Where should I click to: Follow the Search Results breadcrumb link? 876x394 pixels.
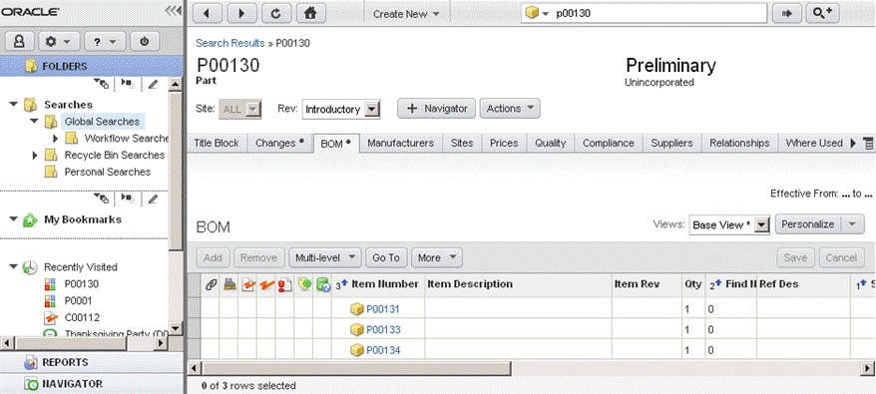pyautogui.click(x=230, y=43)
